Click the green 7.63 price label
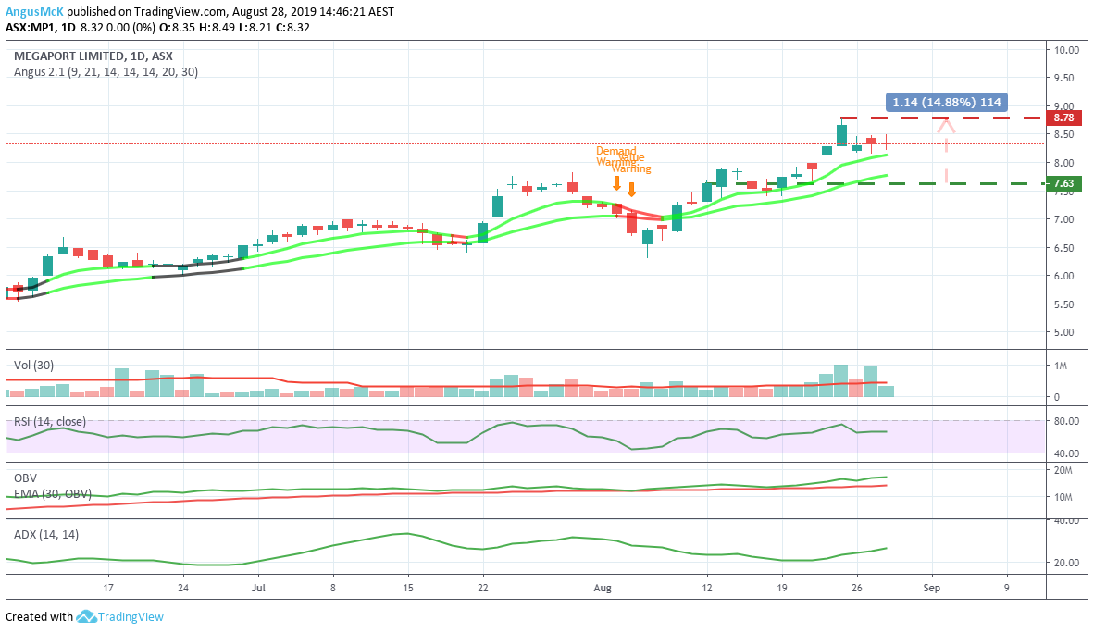 click(1063, 183)
